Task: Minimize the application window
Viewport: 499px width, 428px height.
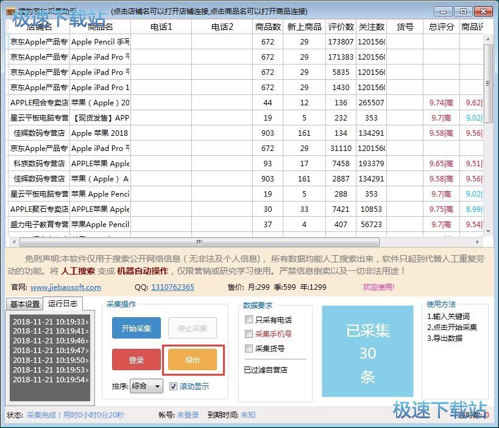Action: point(443,12)
